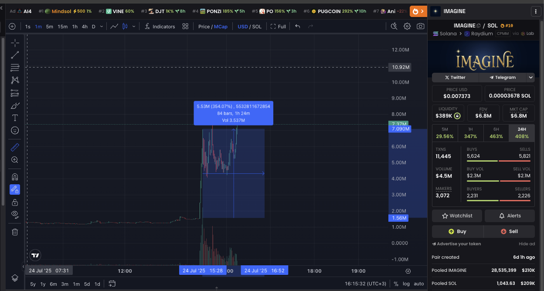Select the Brush drawing tool

(x=15, y=105)
